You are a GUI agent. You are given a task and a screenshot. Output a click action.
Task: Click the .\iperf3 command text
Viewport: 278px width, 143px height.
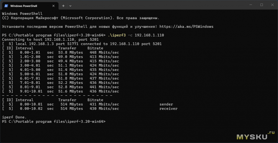(115, 35)
